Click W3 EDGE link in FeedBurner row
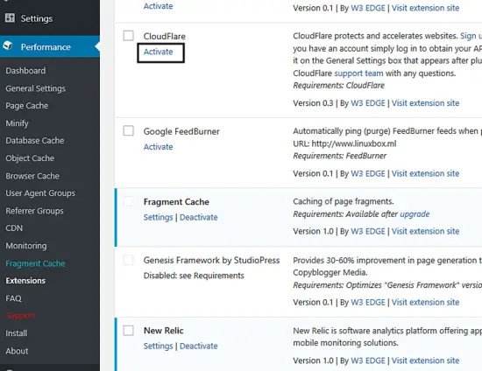The image size is (482, 371). click(368, 173)
